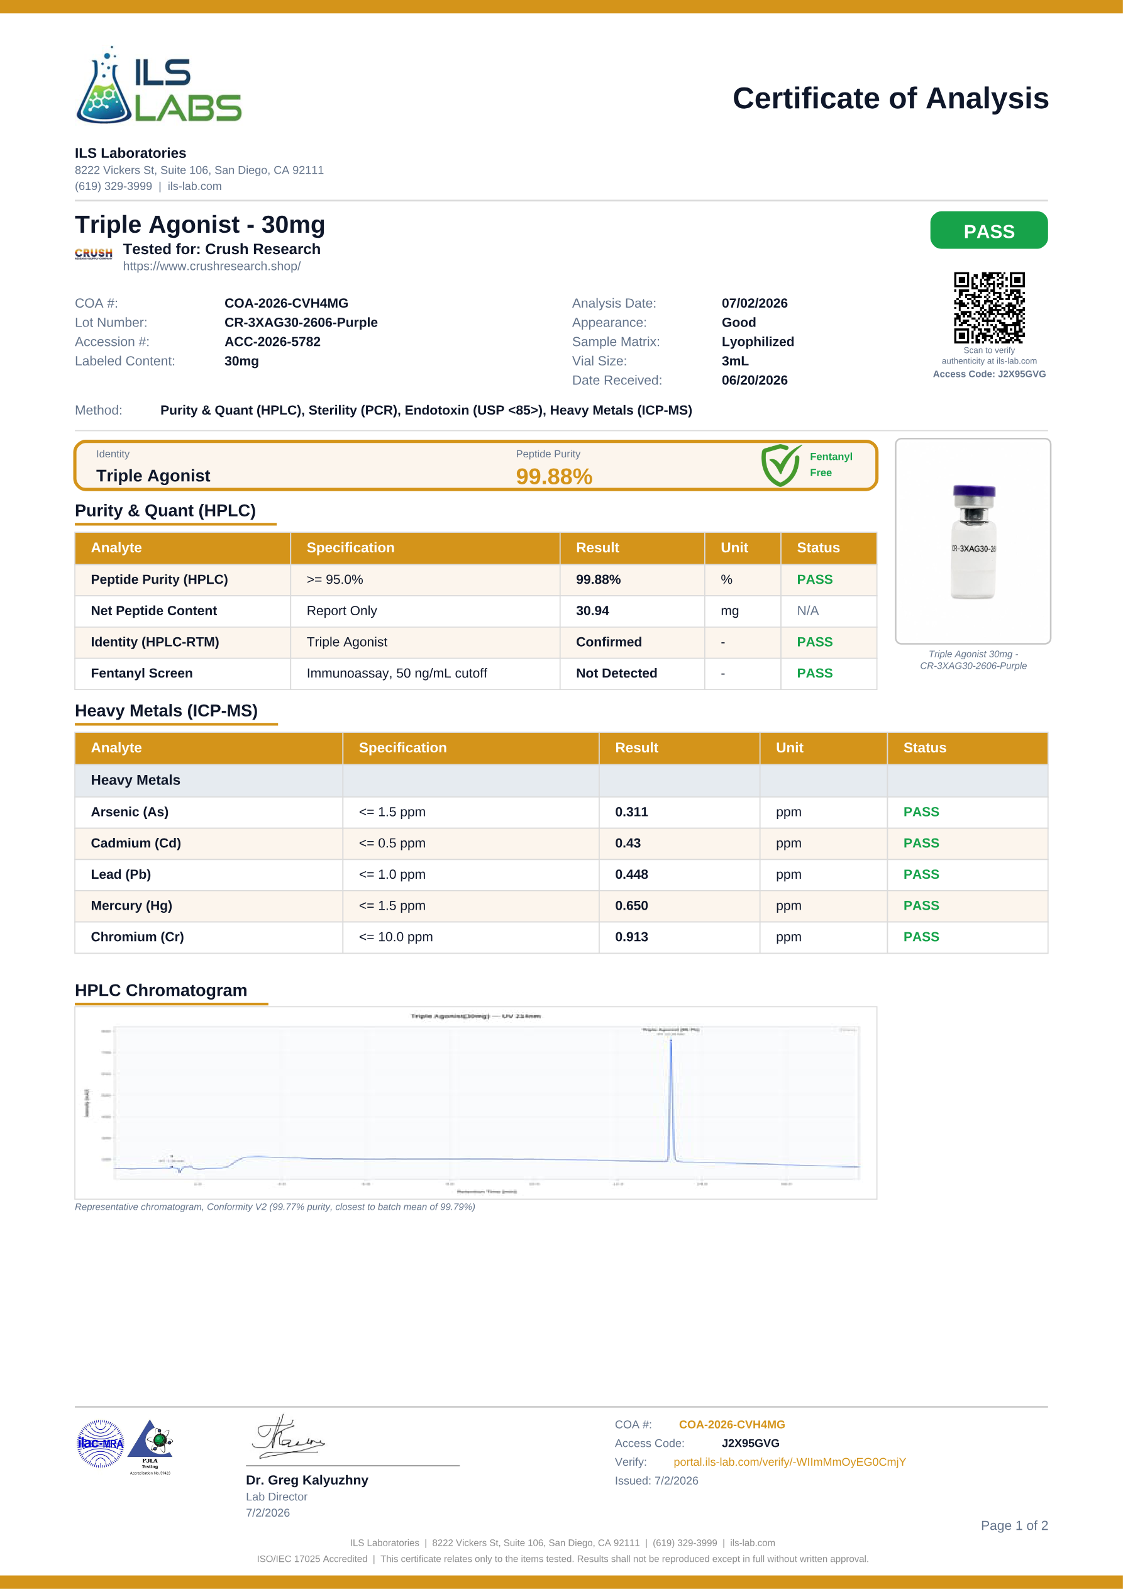1123x1589 pixels.
Task: Click the Lot Number CR-3XAG30-2606-Purple value
Action: click(301, 323)
